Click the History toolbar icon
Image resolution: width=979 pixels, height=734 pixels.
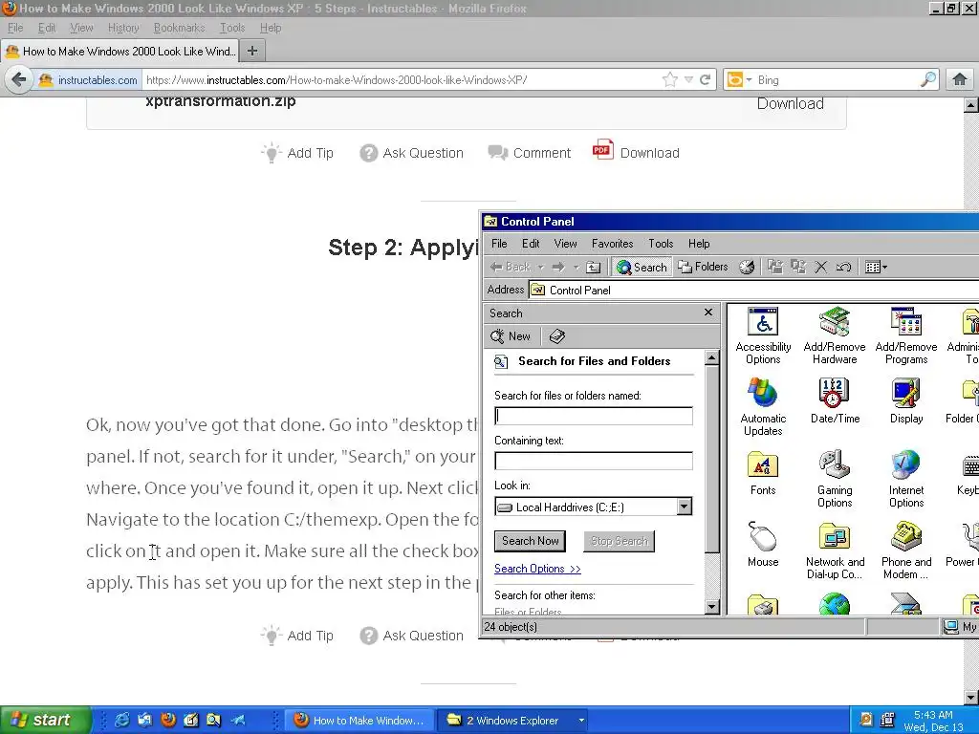coord(747,268)
